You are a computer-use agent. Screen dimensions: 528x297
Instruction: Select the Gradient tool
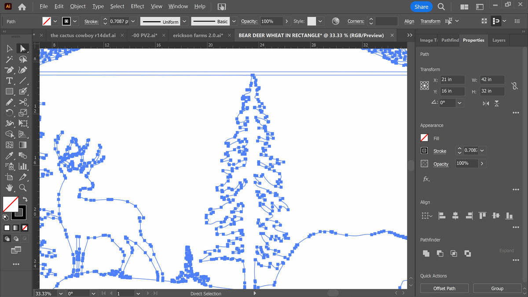click(23, 145)
